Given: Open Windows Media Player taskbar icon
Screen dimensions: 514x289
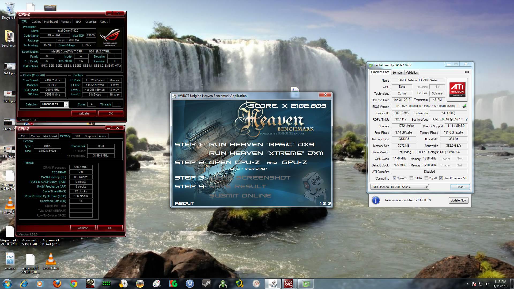Looking at the screenshot, I should 40,284.
